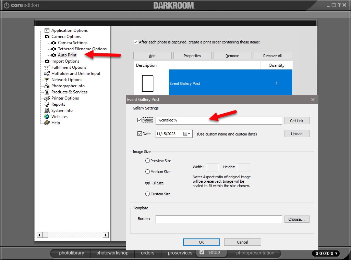Click the Quantity column header

coord(277,65)
